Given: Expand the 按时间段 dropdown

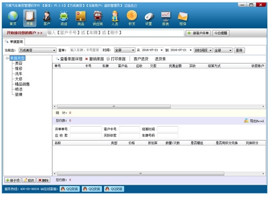Looking at the screenshot, I should (x=203, y=50).
